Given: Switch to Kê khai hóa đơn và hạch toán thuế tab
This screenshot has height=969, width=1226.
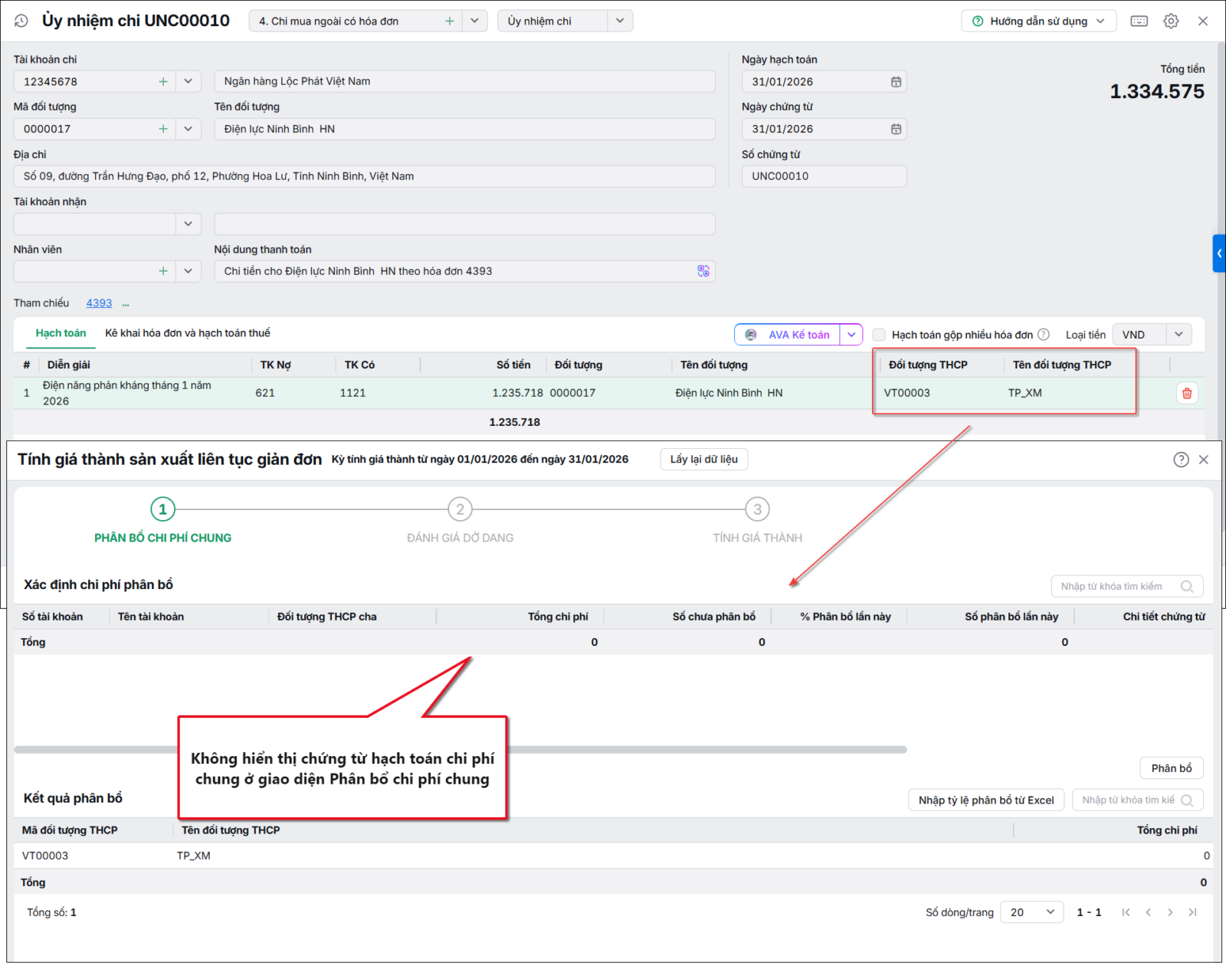Looking at the screenshot, I should pos(188,333).
